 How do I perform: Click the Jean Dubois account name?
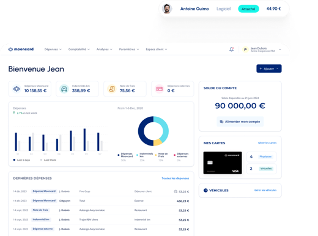[x=259, y=48]
